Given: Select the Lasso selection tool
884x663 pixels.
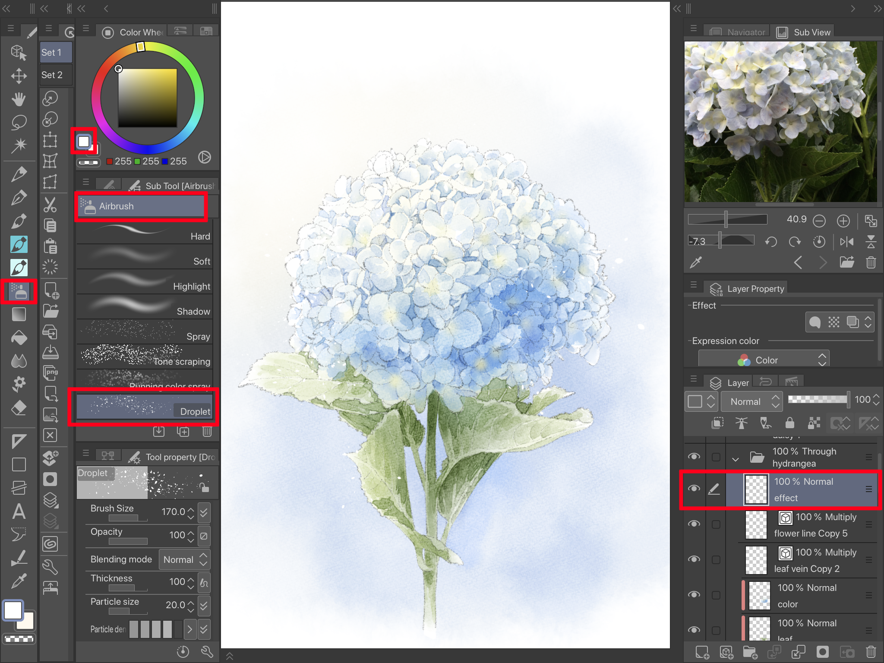Looking at the screenshot, I should 19,123.
